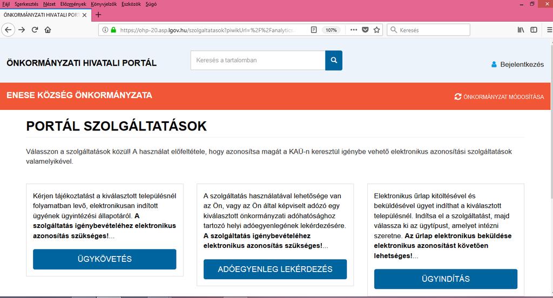
Task: Open page actions three-dot menu
Action: (x=354, y=30)
